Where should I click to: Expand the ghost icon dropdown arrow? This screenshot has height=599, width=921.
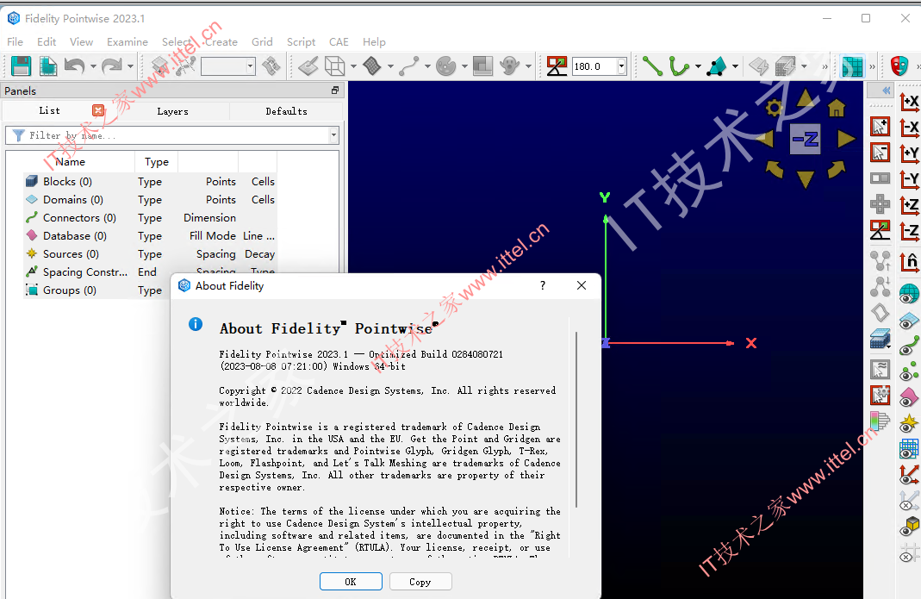click(529, 66)
